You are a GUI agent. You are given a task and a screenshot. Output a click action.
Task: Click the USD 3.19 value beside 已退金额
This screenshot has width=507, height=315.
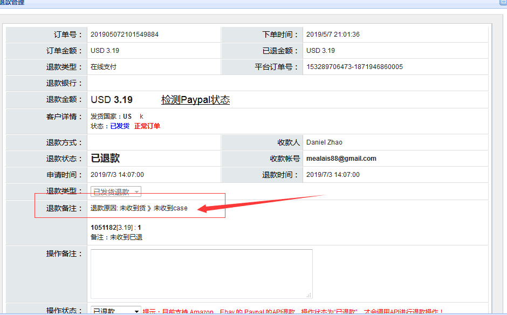pyautogui.click(x=320, y=51)
